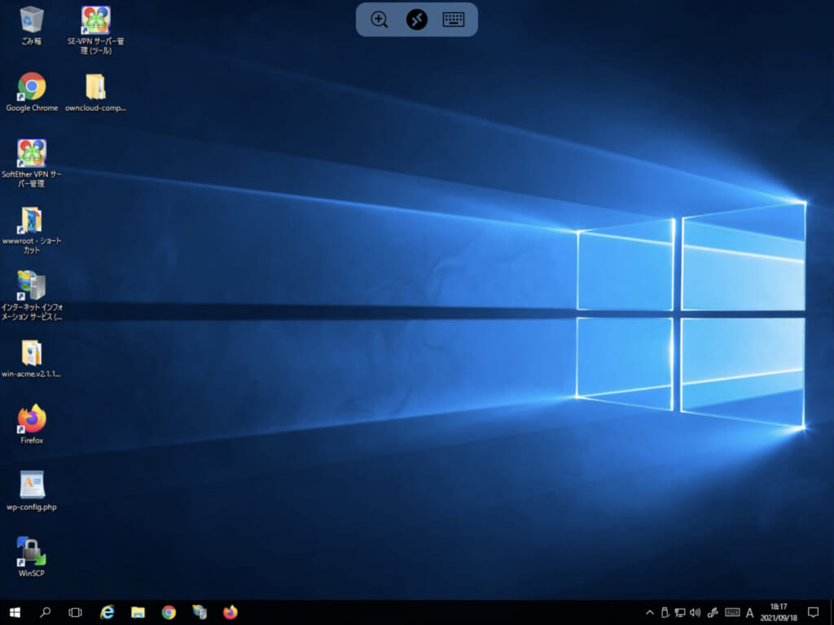Open the Action Center notifications panel
The width and height of the screenshot is (834, 625).
tap(813, 612)
